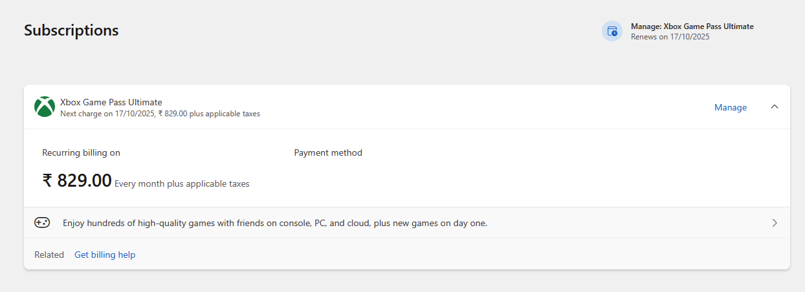Click the 'Related' label

49,255
